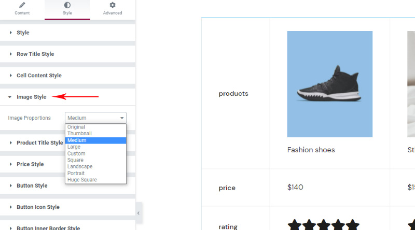Collapse the Image Style section
Image resolution: width=415 pixels, height=230 pixels.
[x=31, y=97]
